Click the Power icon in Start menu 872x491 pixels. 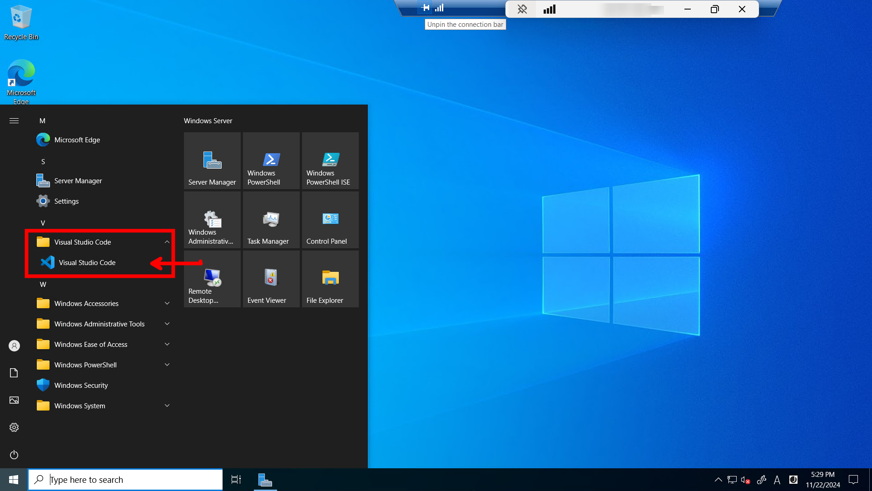coord(14,455)
